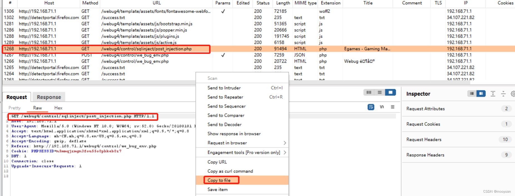This screenshot has height=196, width=515.
Task: Select the Raw view tab
Action: tap(38, 108)
